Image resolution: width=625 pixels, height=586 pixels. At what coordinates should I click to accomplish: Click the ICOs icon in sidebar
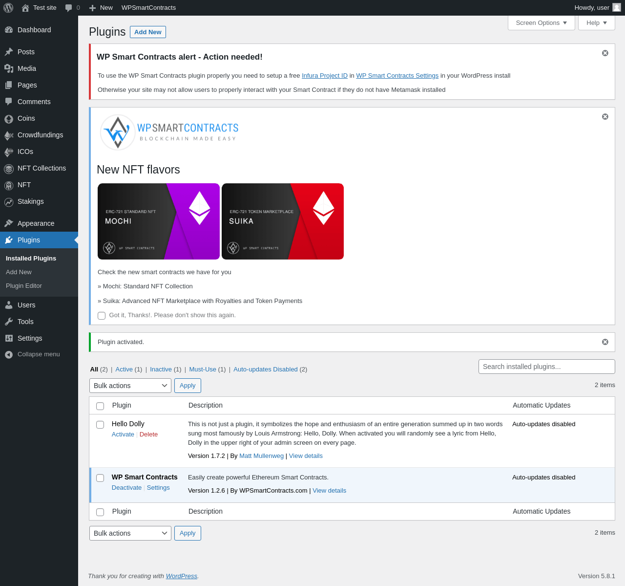tap(9, 152)
